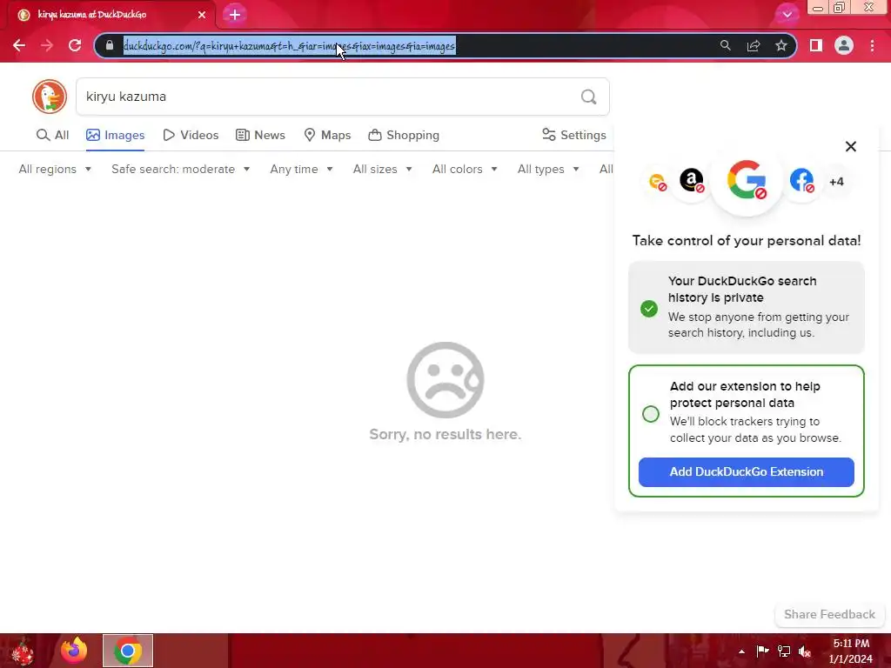Open the tab search chevron button
891x668 pixels.
pos(787,15)
